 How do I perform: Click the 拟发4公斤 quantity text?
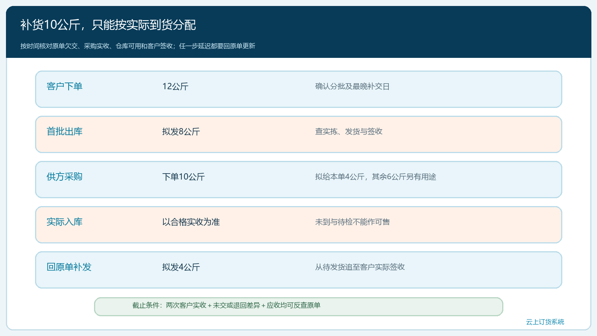pyautogui.click(x=181, y=267)
